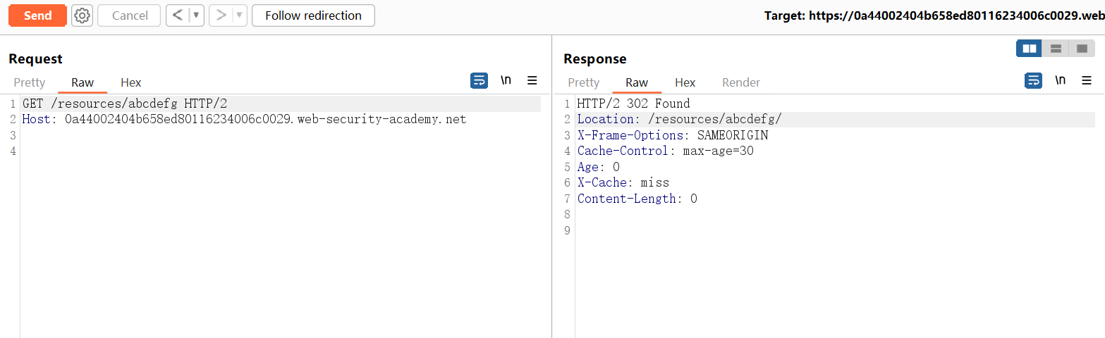
Task: Click the Follow redirection button
Action: pos(313,15)
